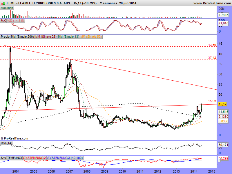Select the Volumen indicator label

click(x=7, y=8)
